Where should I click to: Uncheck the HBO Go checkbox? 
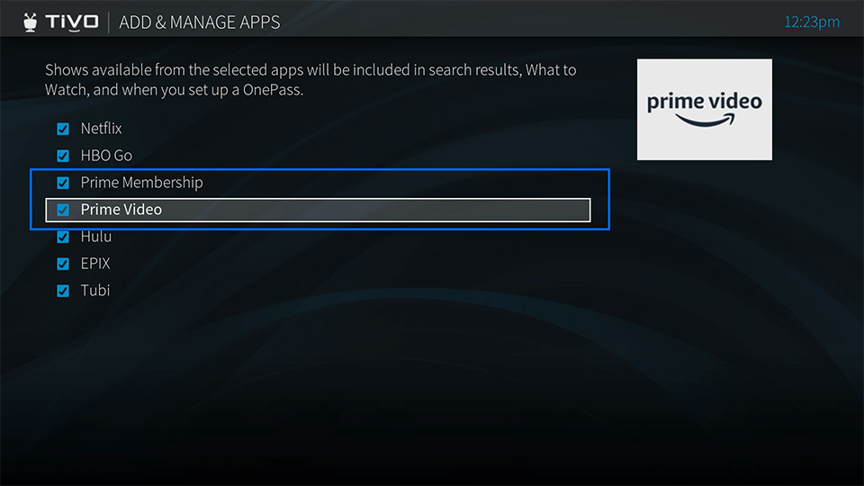[x=63, y=156]
